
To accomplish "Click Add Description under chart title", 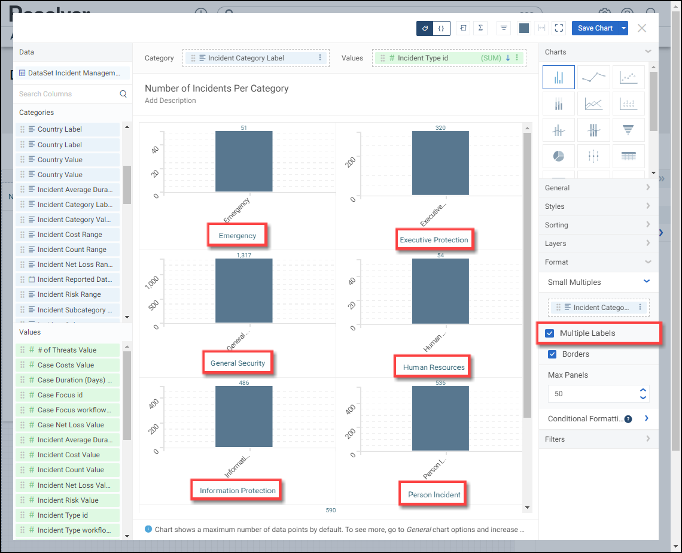I will [x=170, y=101].
